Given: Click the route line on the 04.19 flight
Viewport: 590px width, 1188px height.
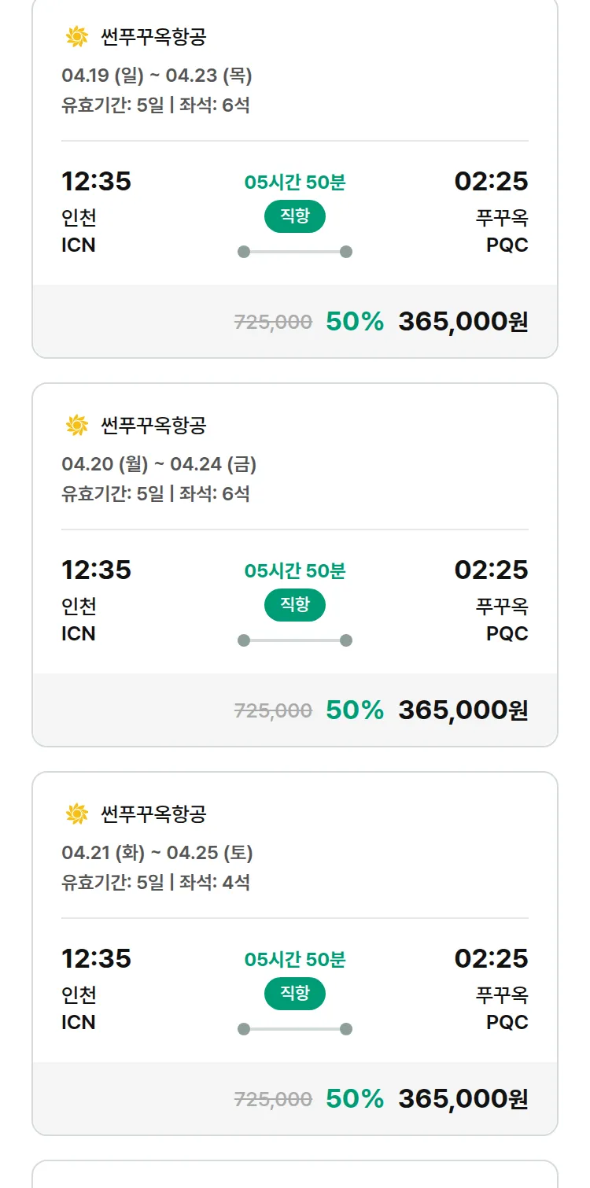Looking at the screenshot, I should (x=295, y=252).
